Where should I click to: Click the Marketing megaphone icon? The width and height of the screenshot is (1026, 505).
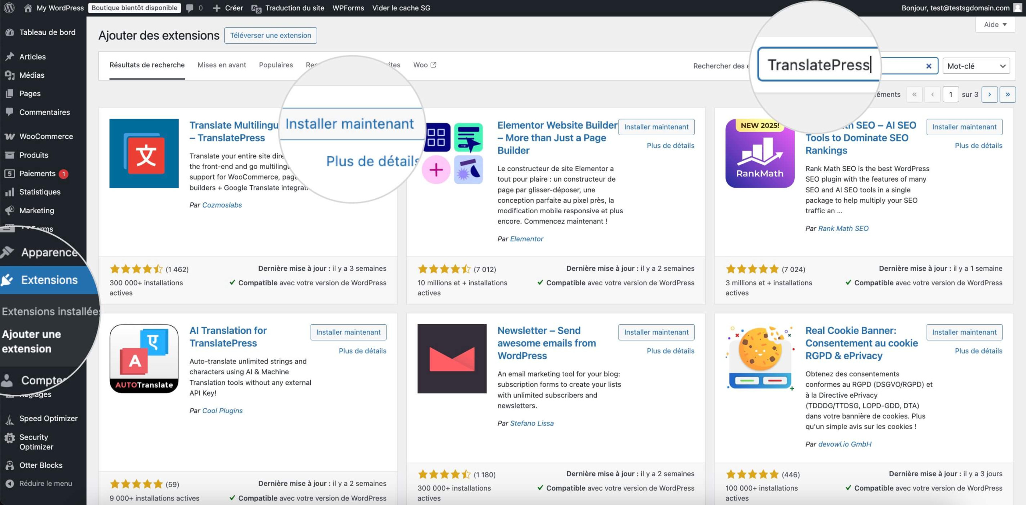pos(10,210)
